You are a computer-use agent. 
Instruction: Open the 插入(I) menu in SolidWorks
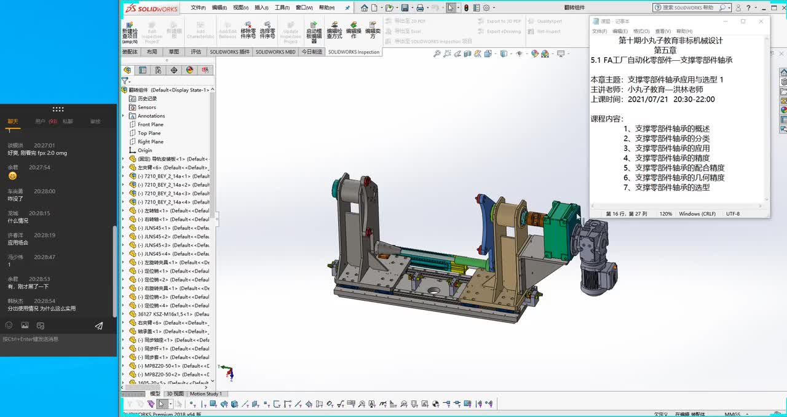pyautogui.click(x=261, y=8)
